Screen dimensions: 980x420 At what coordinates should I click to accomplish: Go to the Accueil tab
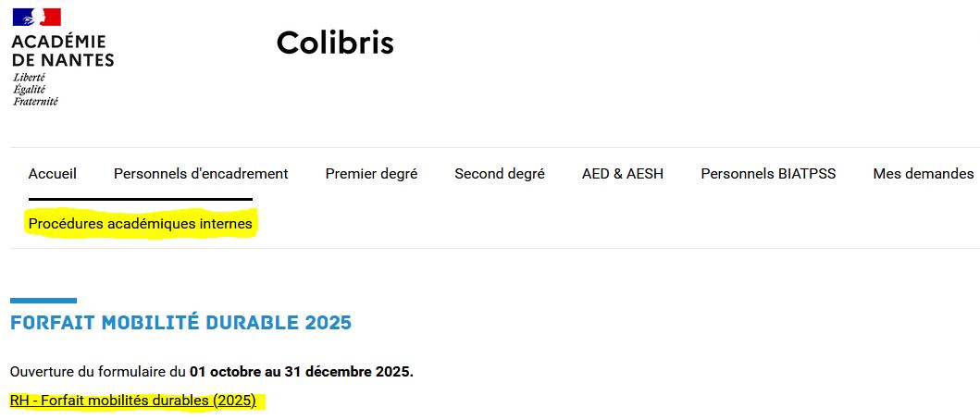point(53,174)
